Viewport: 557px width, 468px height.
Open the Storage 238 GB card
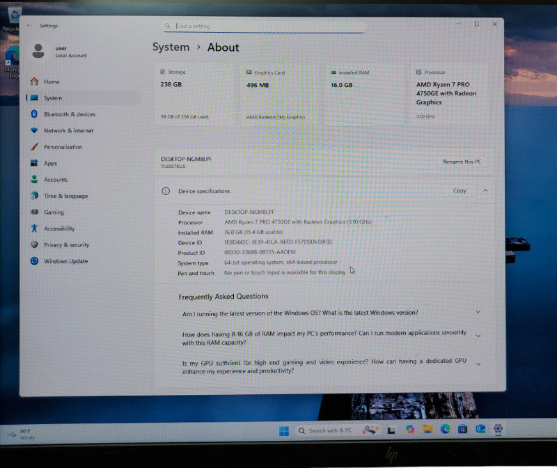(195, 95)
